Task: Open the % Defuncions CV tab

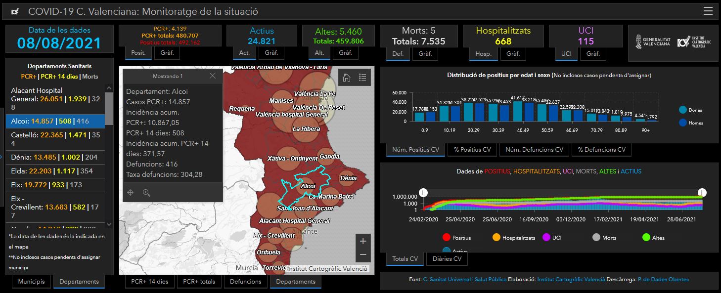Action: click(601, 150)
